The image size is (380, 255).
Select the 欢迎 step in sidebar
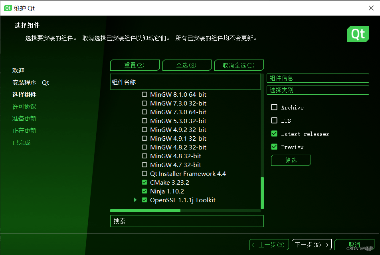point(18,71)
